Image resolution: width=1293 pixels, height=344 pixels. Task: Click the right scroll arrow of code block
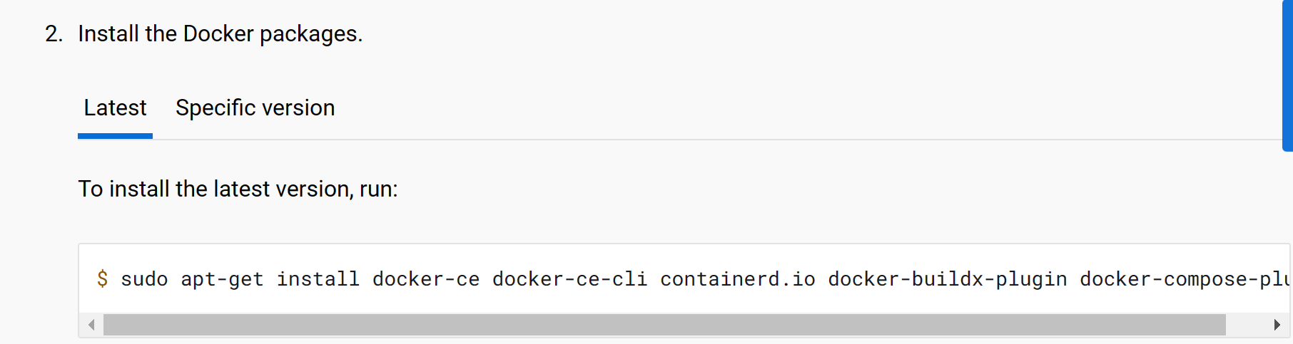click(1277, 325)
